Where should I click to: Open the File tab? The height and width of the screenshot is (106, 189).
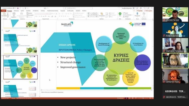coord(3,11)
